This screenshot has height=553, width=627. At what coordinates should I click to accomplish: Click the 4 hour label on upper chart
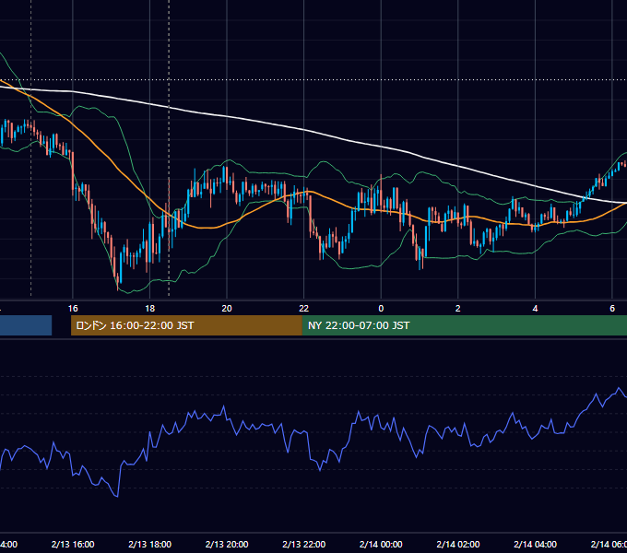coord(535,309)
